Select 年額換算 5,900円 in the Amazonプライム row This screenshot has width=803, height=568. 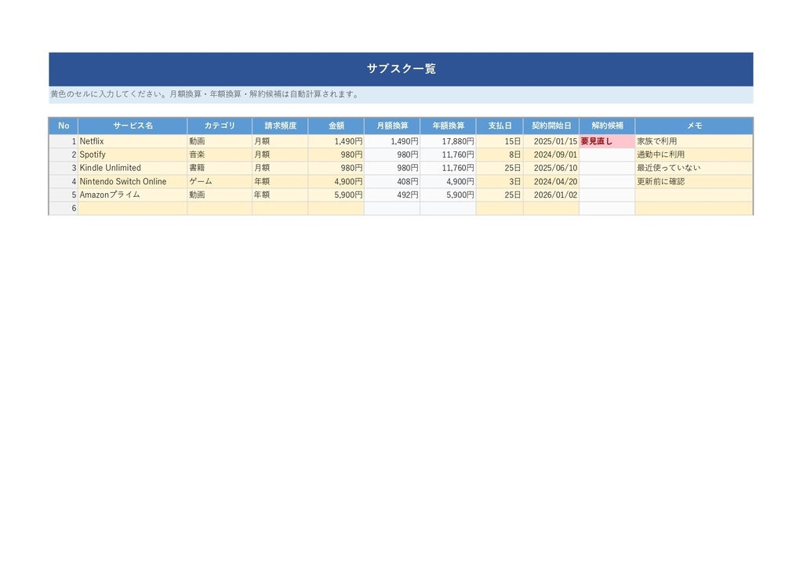[448, 195]
